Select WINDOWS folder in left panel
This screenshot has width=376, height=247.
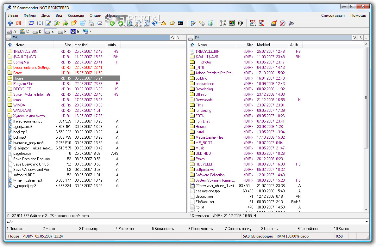(22, 110)
